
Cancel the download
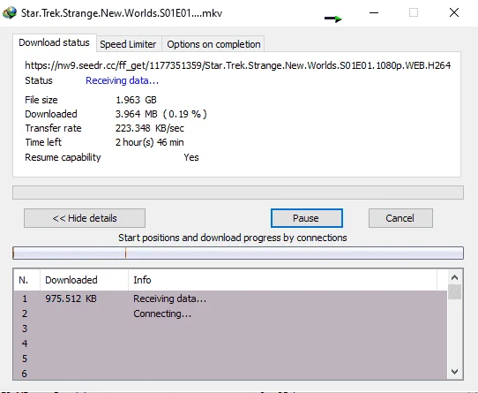coord(400,218)
